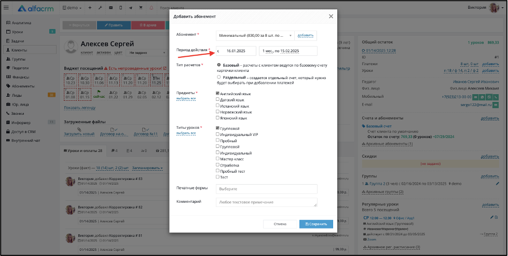Click the shopping cart icon
The width and height of the screenshot is (508, 256).
tap(141, 8)
